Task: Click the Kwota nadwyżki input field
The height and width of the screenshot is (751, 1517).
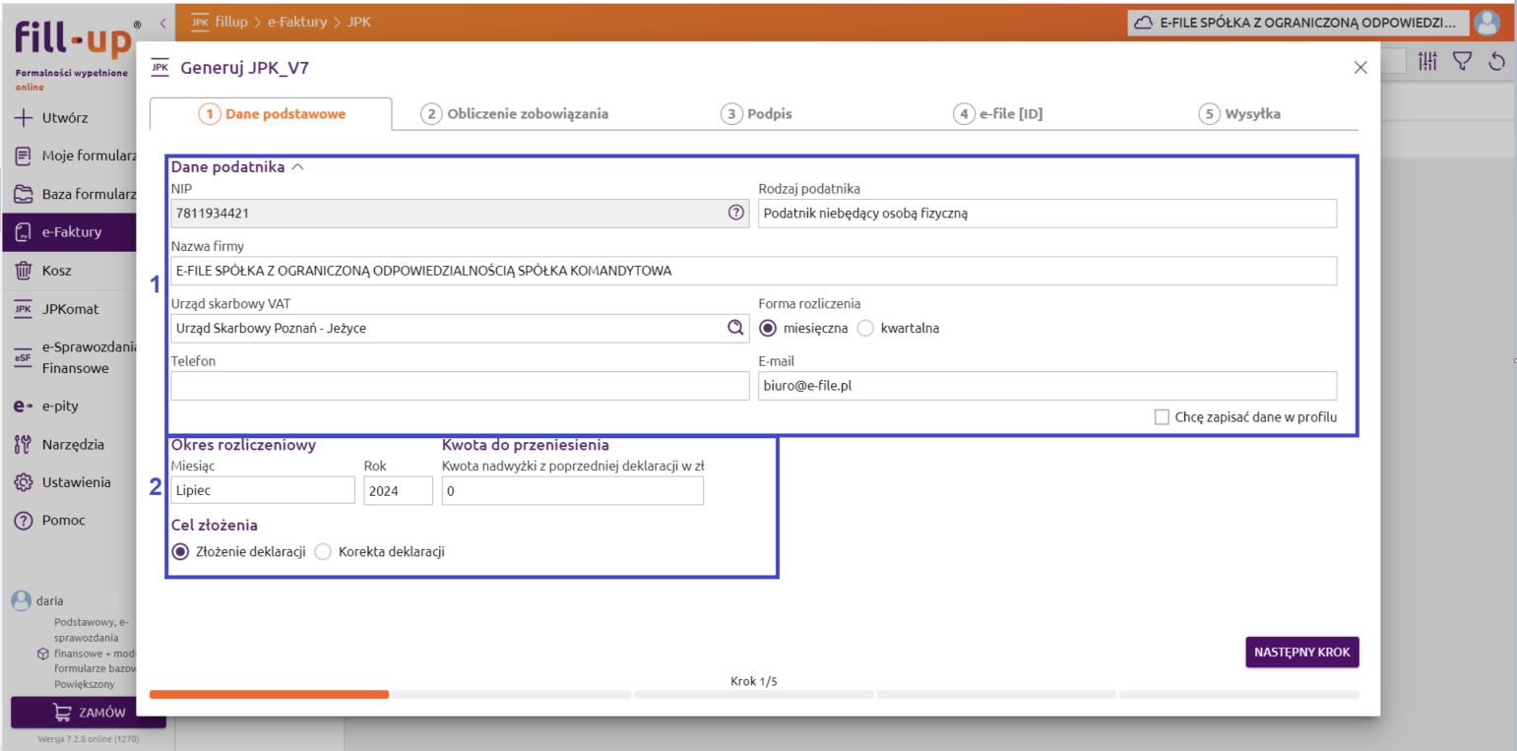Action: [x=573, y=490]
